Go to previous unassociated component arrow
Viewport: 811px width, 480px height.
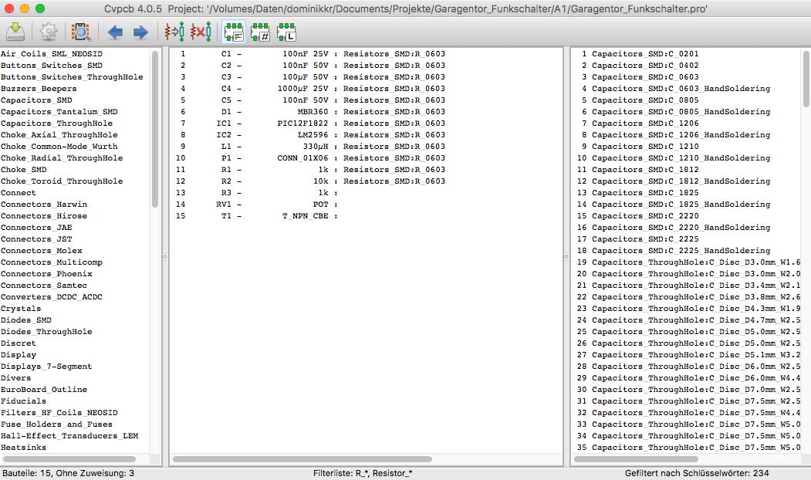(x=115, y=32)
